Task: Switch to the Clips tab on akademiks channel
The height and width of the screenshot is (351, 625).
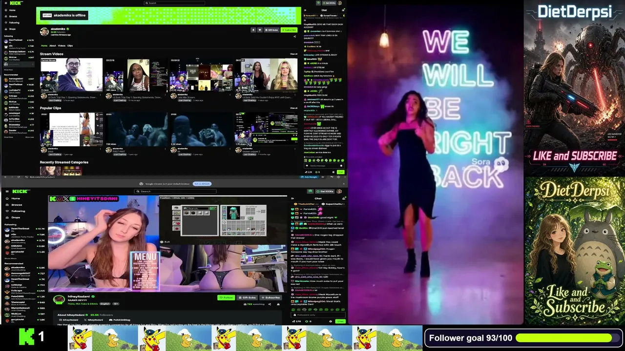Action: 70,46
